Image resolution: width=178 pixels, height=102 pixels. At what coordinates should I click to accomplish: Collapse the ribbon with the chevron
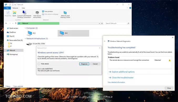point(127,8)
